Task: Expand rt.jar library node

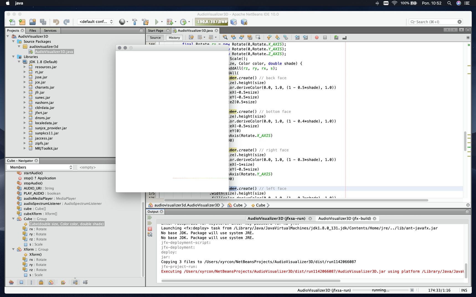Action: (x=25, y=72)
